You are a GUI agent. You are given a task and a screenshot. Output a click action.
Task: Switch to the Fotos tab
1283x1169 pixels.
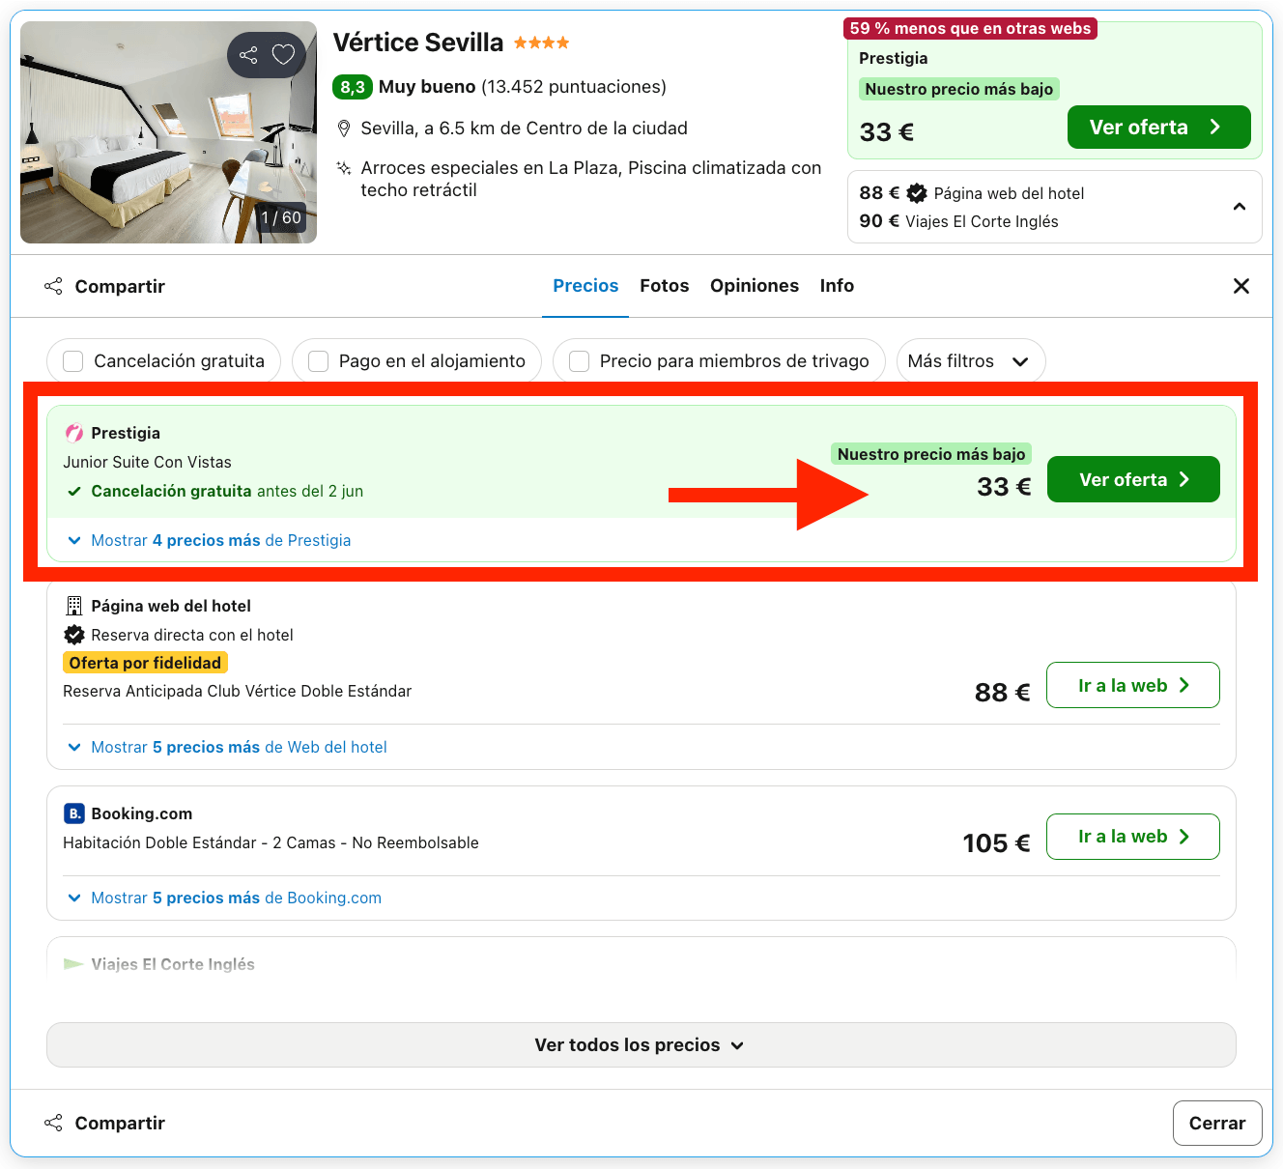point(665,286)
